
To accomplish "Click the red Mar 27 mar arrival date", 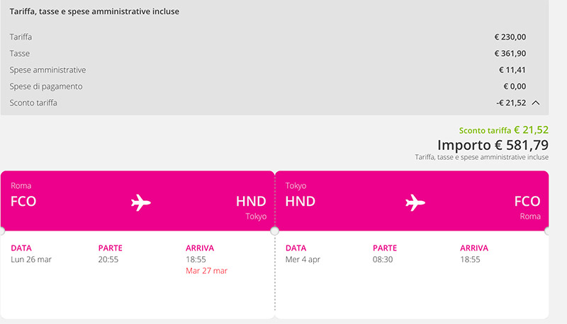I will [206, 271].
